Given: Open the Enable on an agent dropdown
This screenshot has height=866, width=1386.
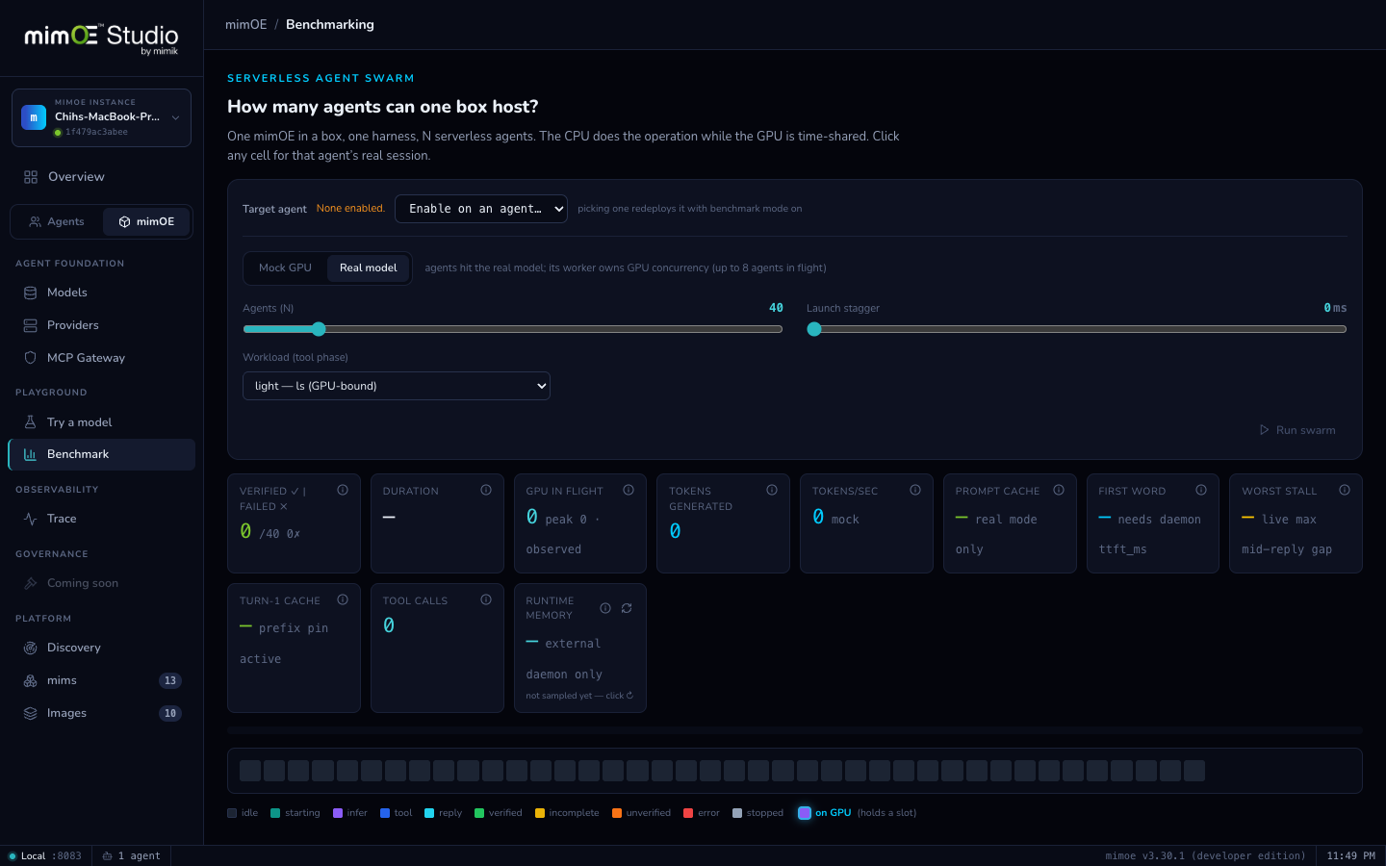Looking at the screenshot, I should [x=481, y=209].
